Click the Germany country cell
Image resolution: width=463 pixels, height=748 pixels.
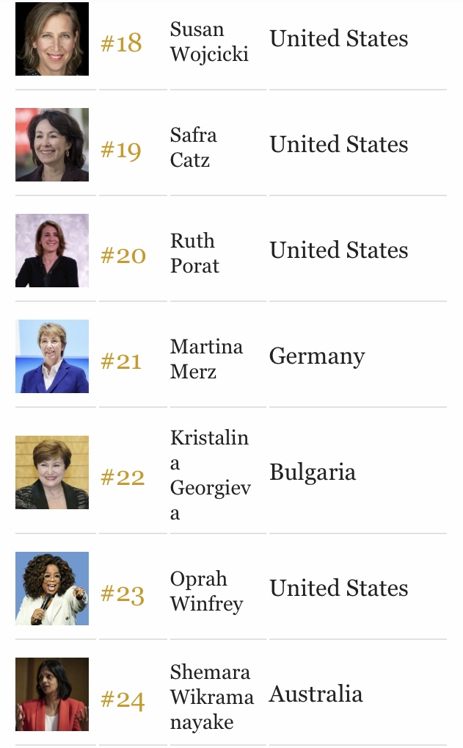click(317, 357)
